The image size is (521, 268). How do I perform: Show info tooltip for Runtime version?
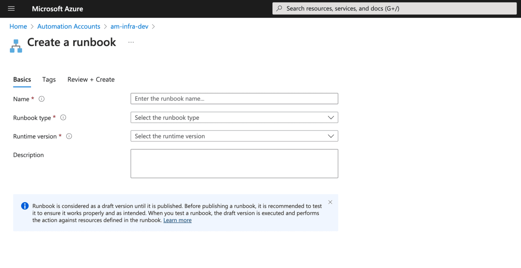pyautogui.click(x=69, y=136)
